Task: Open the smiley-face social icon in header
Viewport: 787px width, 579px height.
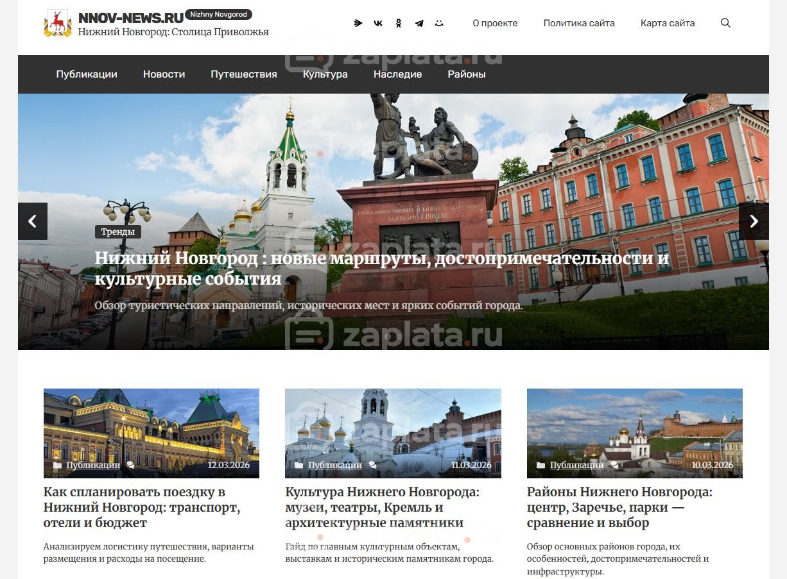Action: coord(439,23)
